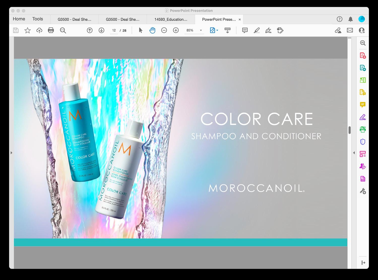Open the second G3500 - Deal Sheet tab
This screenshot has width=378, height=280.
122,19
